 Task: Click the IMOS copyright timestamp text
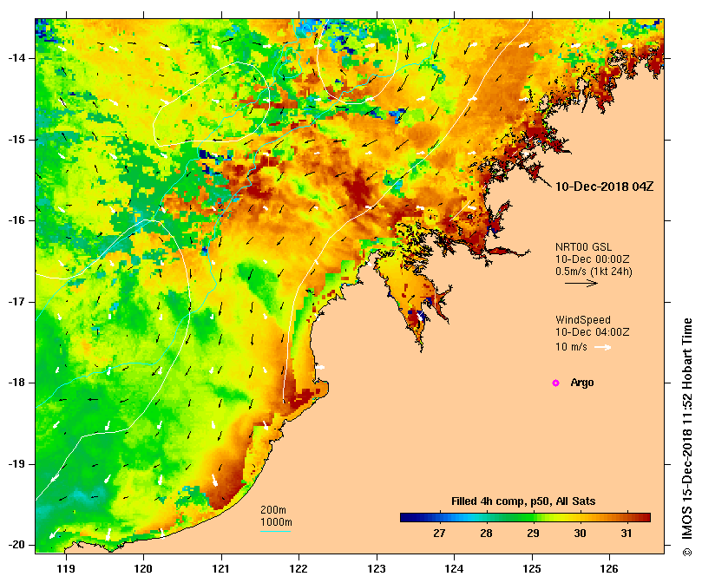(x=687, y=437)
